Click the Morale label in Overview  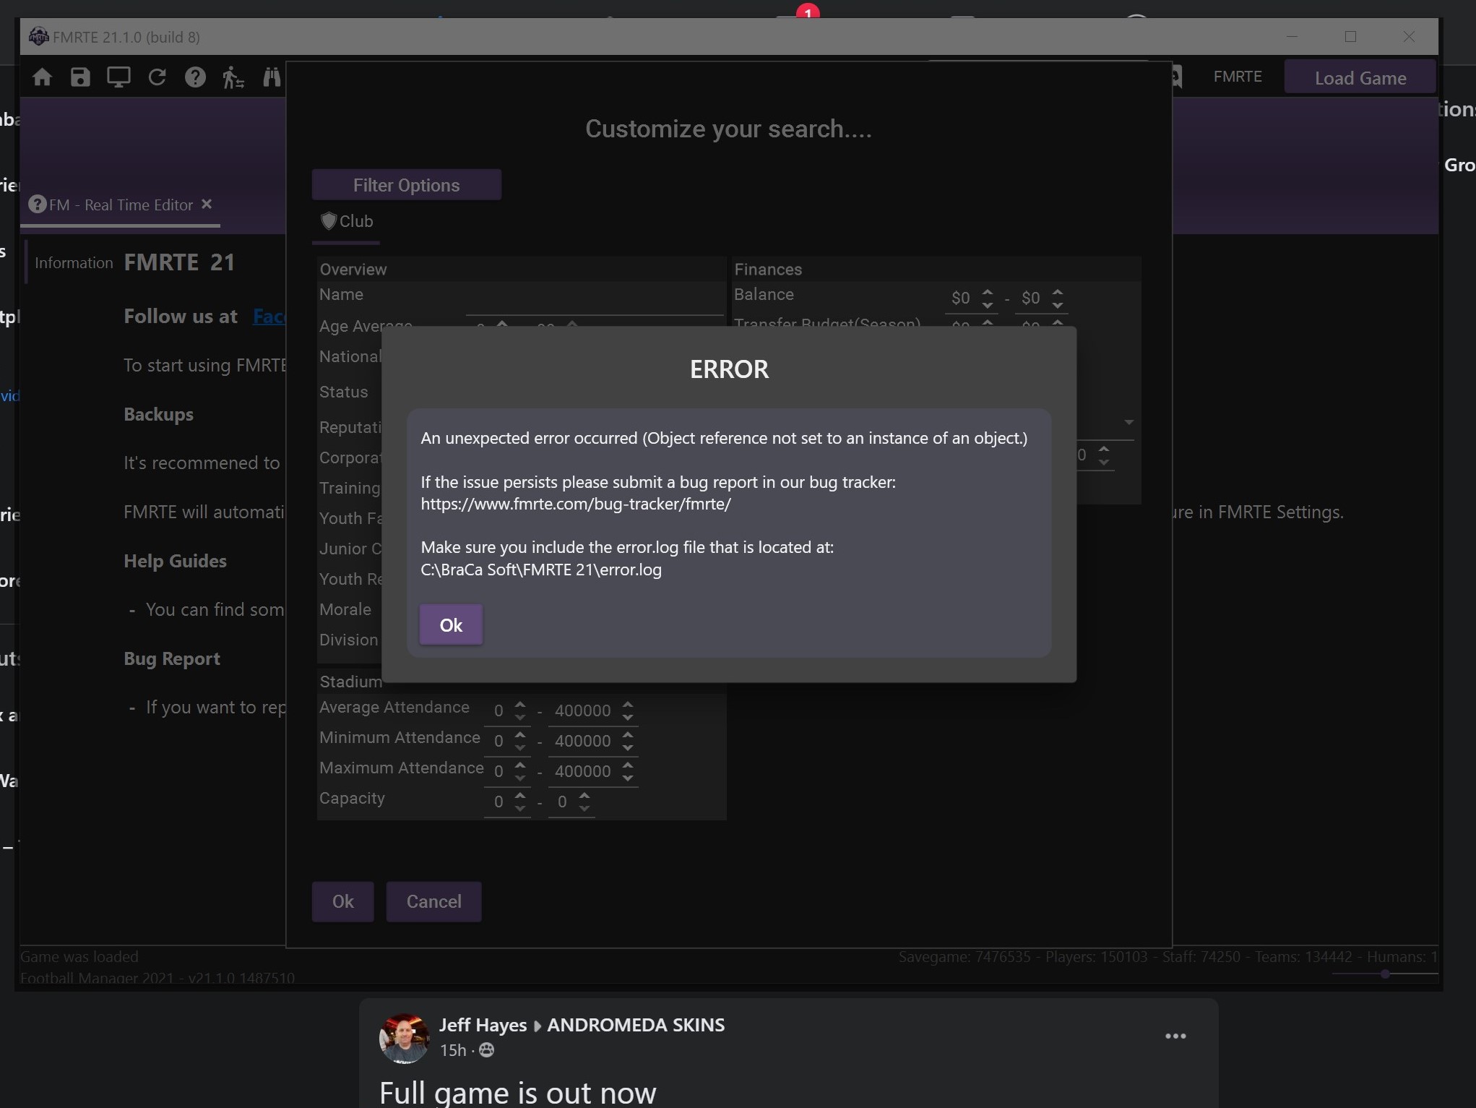click(345, 609)
